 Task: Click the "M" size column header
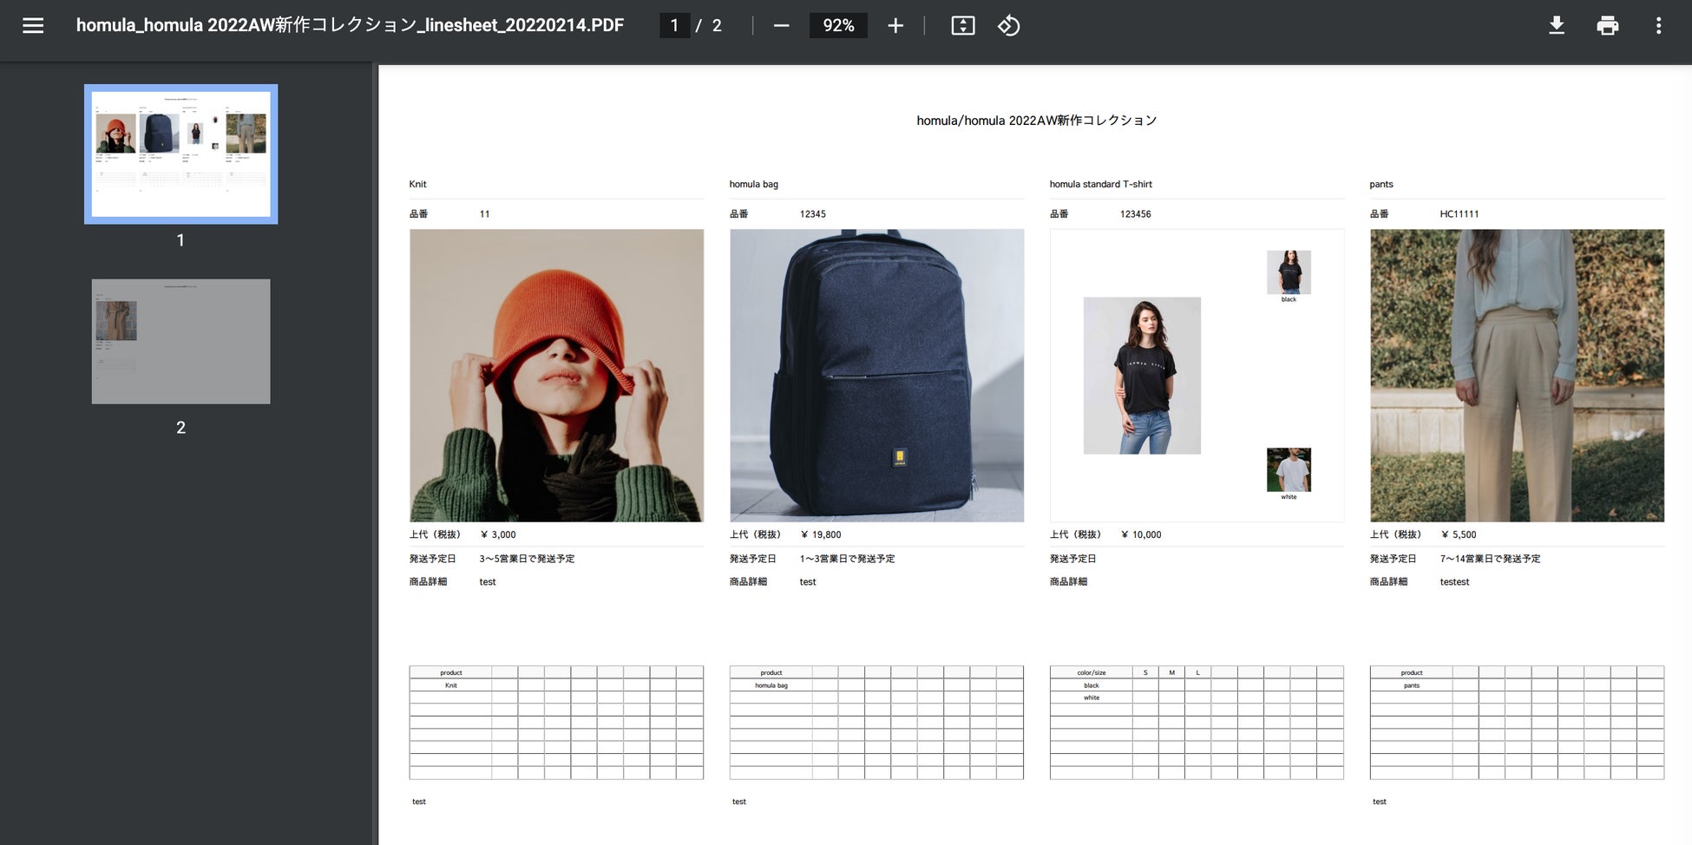click(1171, 672)
